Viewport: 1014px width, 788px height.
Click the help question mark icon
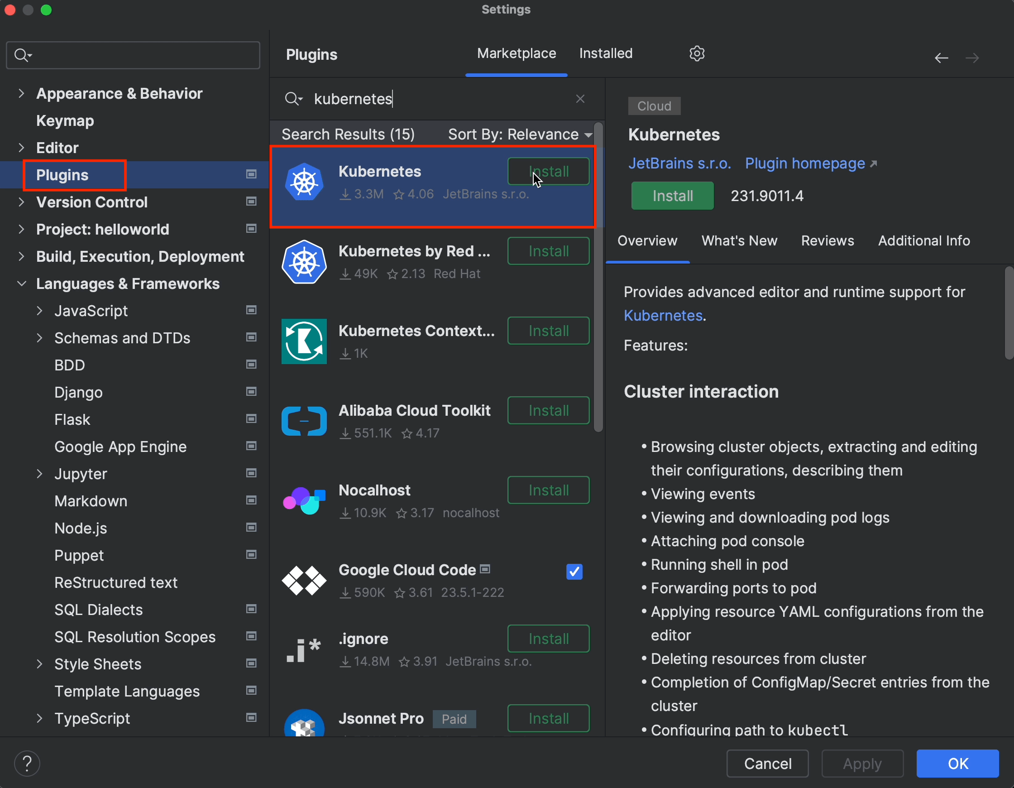pyautogui.click(x=28, y=764)
